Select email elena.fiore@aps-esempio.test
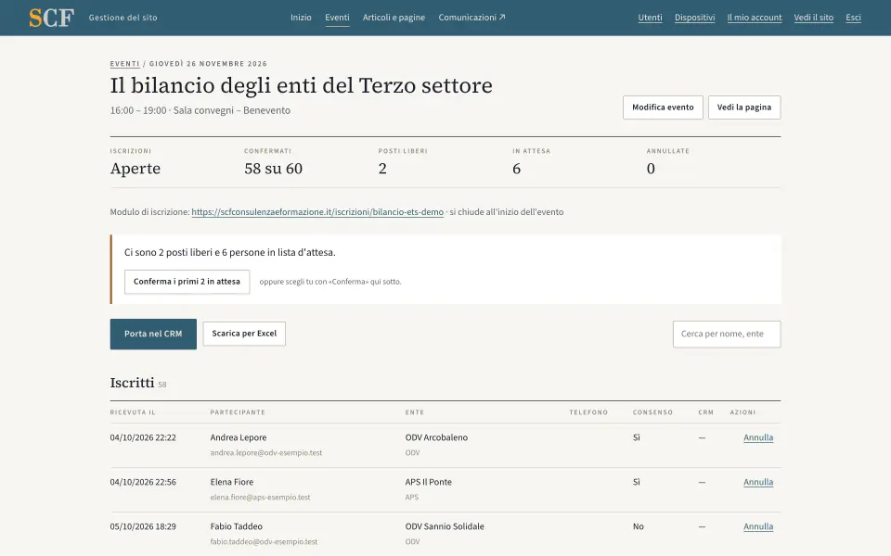 [260, 497]
